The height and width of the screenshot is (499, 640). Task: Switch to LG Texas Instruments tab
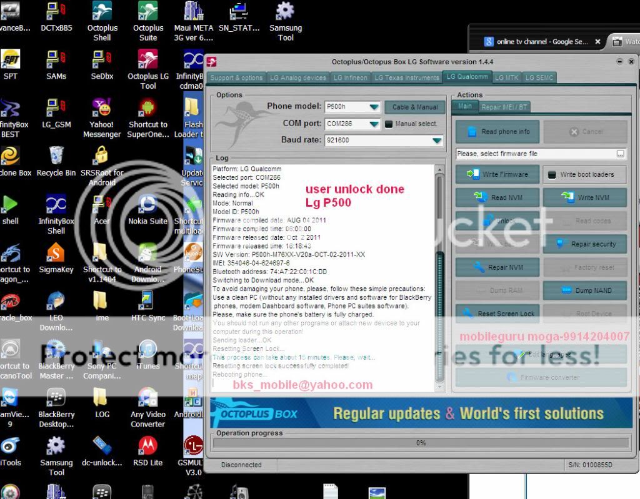click(x=406, y=77)
